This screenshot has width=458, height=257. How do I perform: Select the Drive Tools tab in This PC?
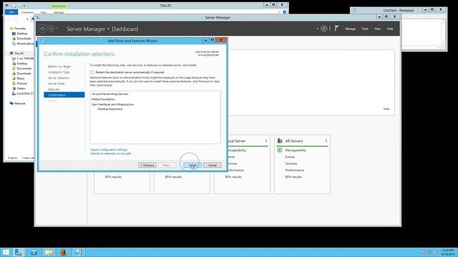coord(59,6)
